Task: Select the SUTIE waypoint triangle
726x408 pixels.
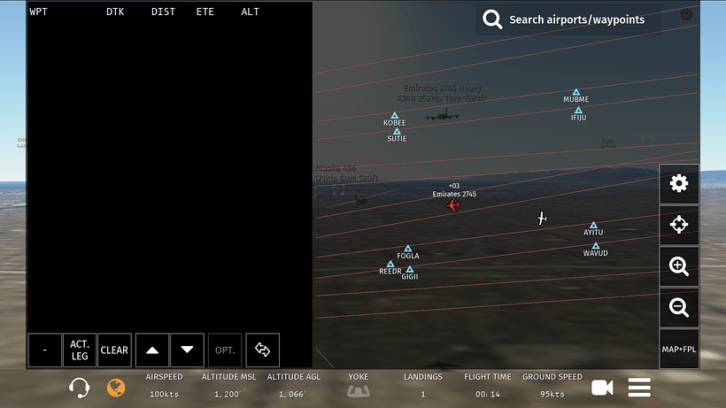Action: (x=397, y=131)
